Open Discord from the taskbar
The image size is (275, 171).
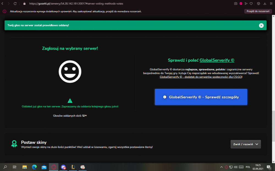click(63, 167)
